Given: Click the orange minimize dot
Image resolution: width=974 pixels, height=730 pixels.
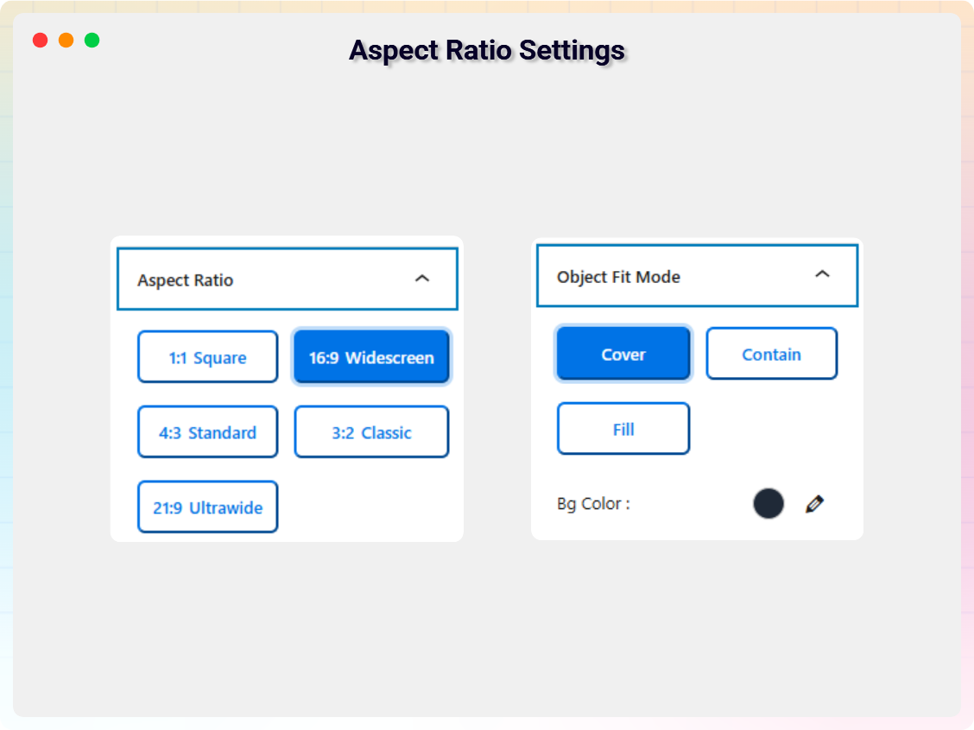Looking at the screenshot, I should coord(66,41).
